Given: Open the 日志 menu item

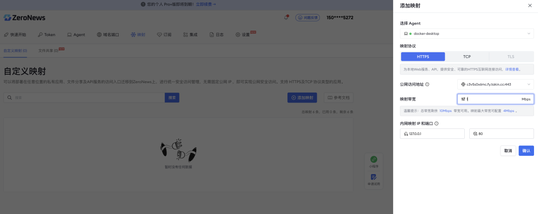Looking at the screenshot, I should (x=217, y=35).
